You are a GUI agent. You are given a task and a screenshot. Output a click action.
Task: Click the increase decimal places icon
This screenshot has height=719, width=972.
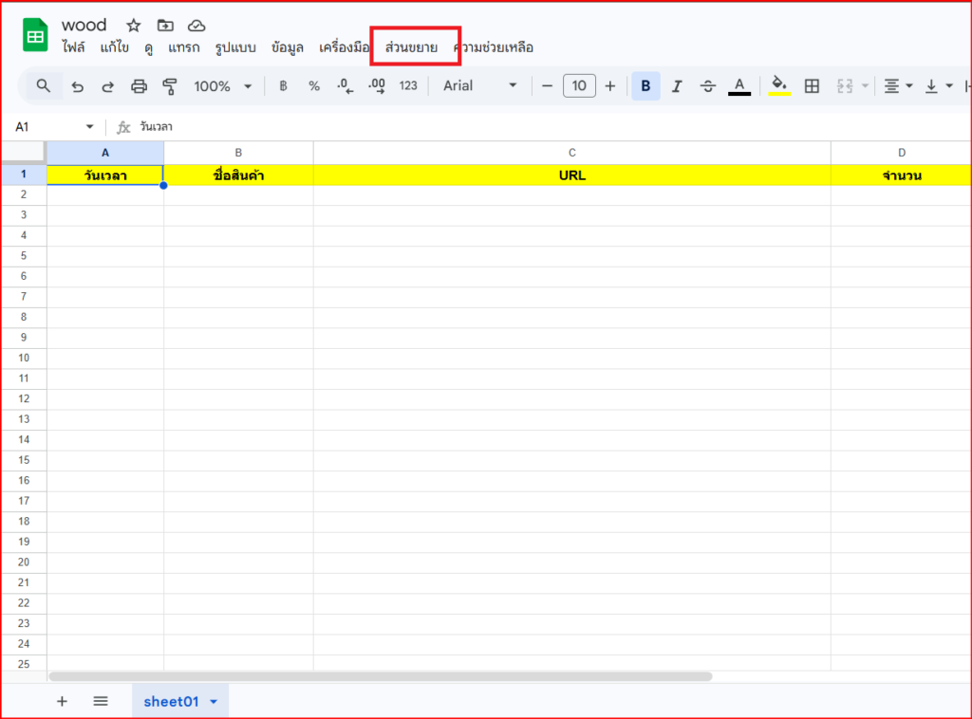[376, 86]
